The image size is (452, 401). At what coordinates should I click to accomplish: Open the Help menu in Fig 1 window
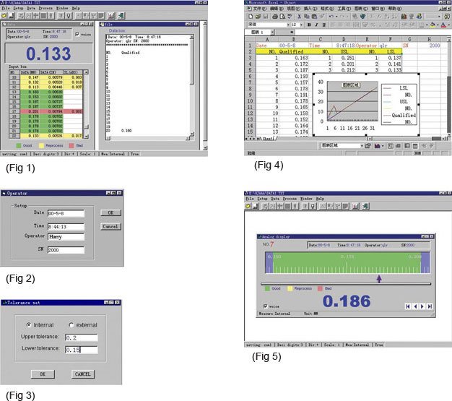(76, 8)
